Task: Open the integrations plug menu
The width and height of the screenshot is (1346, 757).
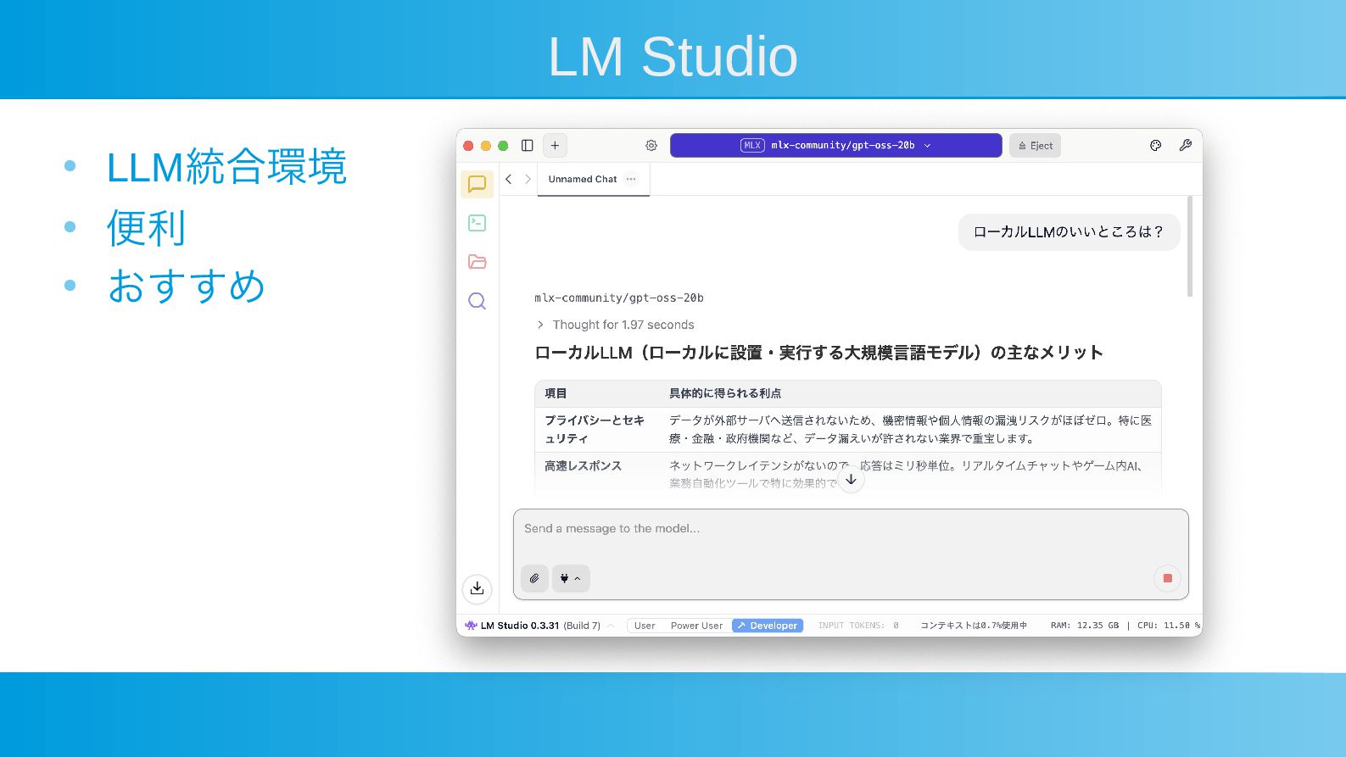Action: [571, 578]
